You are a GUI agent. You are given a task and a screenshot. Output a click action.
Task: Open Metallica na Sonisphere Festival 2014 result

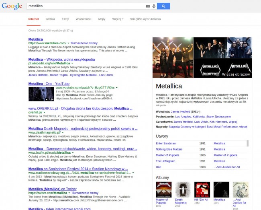pyautogui.click(x=78, y=169)
